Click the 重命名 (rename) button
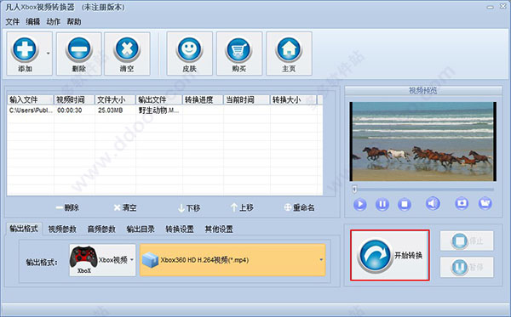This screenshot has width=511, height=317. point(300,207)
